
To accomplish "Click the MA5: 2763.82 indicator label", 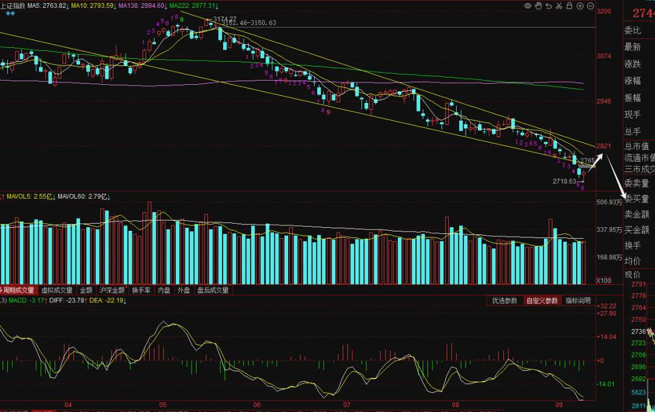I will 49,6.
